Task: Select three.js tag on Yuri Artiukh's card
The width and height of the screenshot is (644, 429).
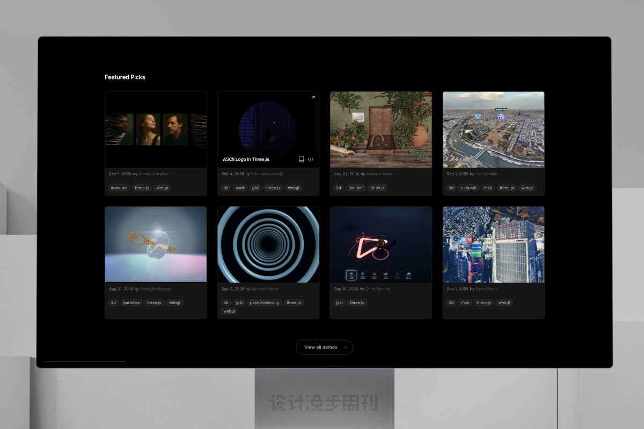Action: [507, 188]
